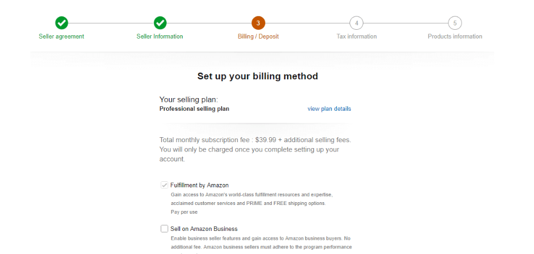Click the step 5 circle icon
Image resolution: width=534 pixels, height=254 pixels.
pos(454,23)
